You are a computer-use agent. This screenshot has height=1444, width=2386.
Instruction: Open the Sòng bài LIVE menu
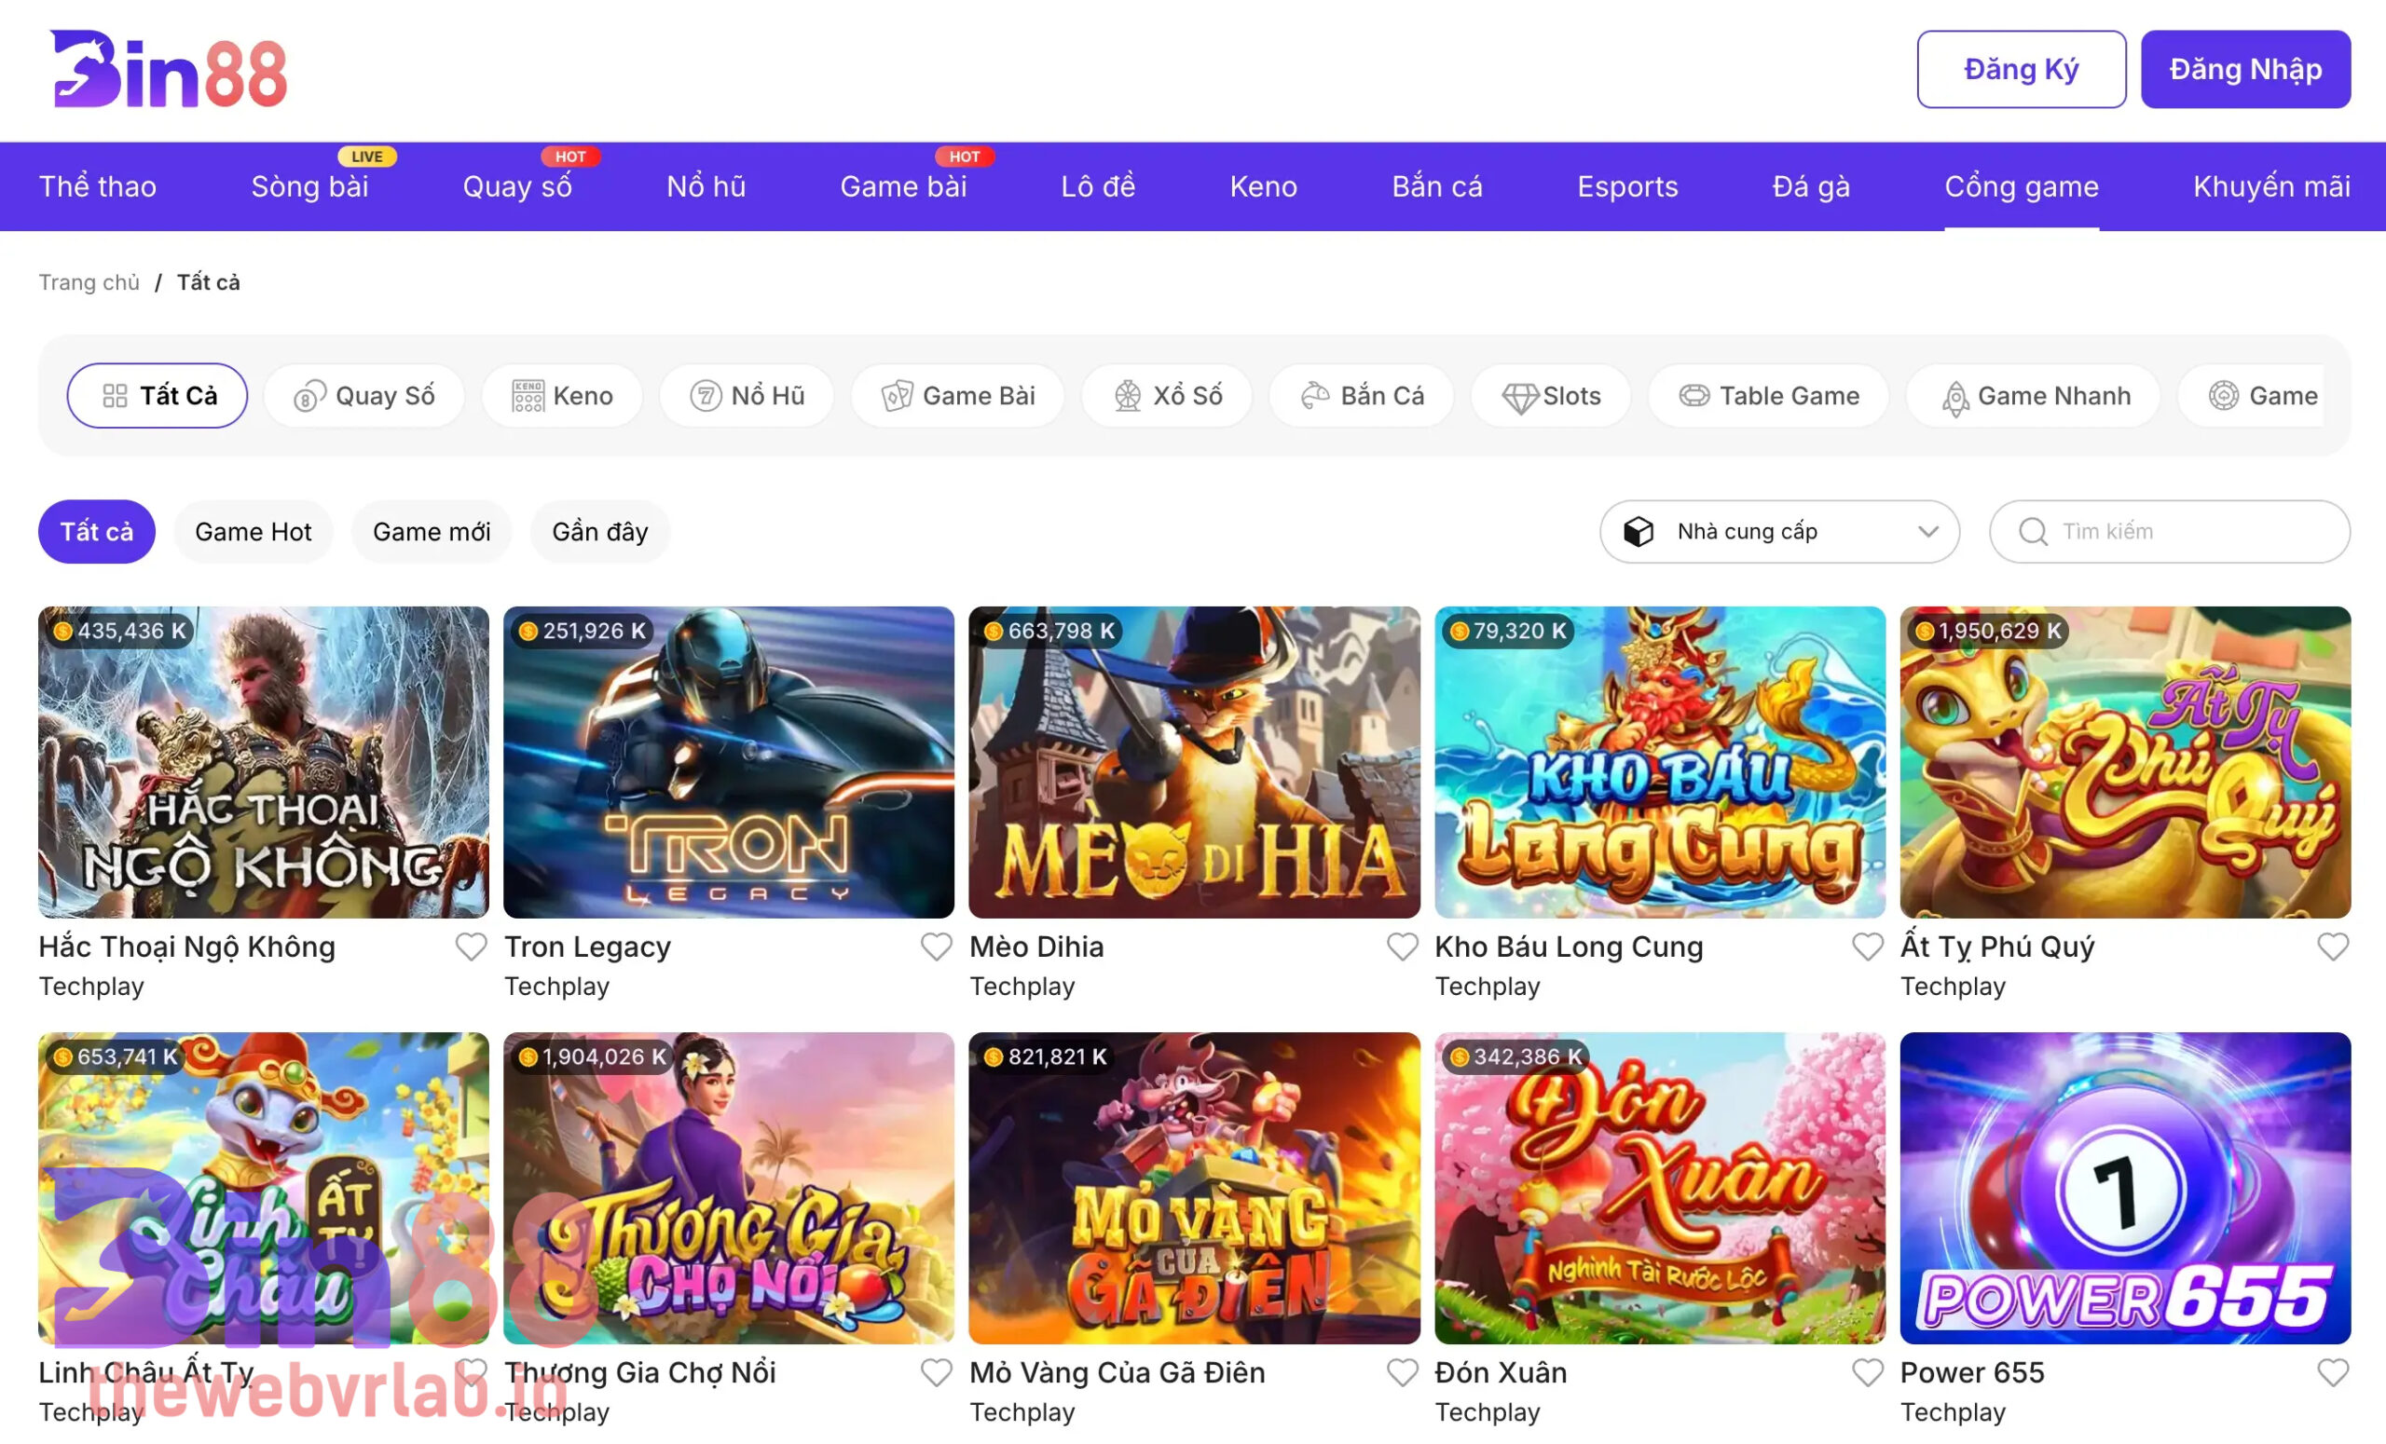pyautogui.click(x=309, y=185)
